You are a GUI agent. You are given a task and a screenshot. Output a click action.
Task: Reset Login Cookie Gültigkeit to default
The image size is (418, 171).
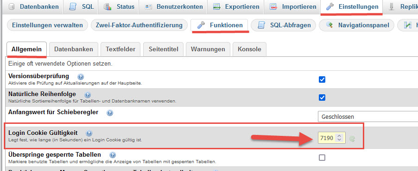click(x=352, y=139)
